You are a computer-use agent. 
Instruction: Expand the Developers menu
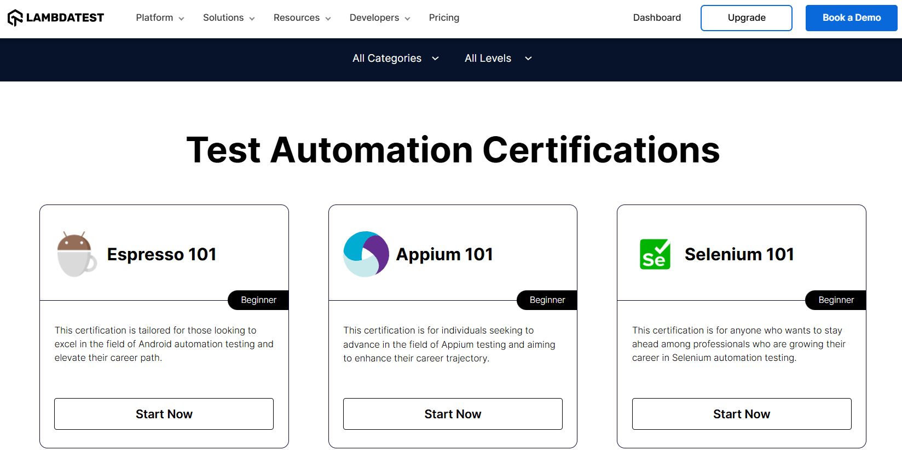380,17
